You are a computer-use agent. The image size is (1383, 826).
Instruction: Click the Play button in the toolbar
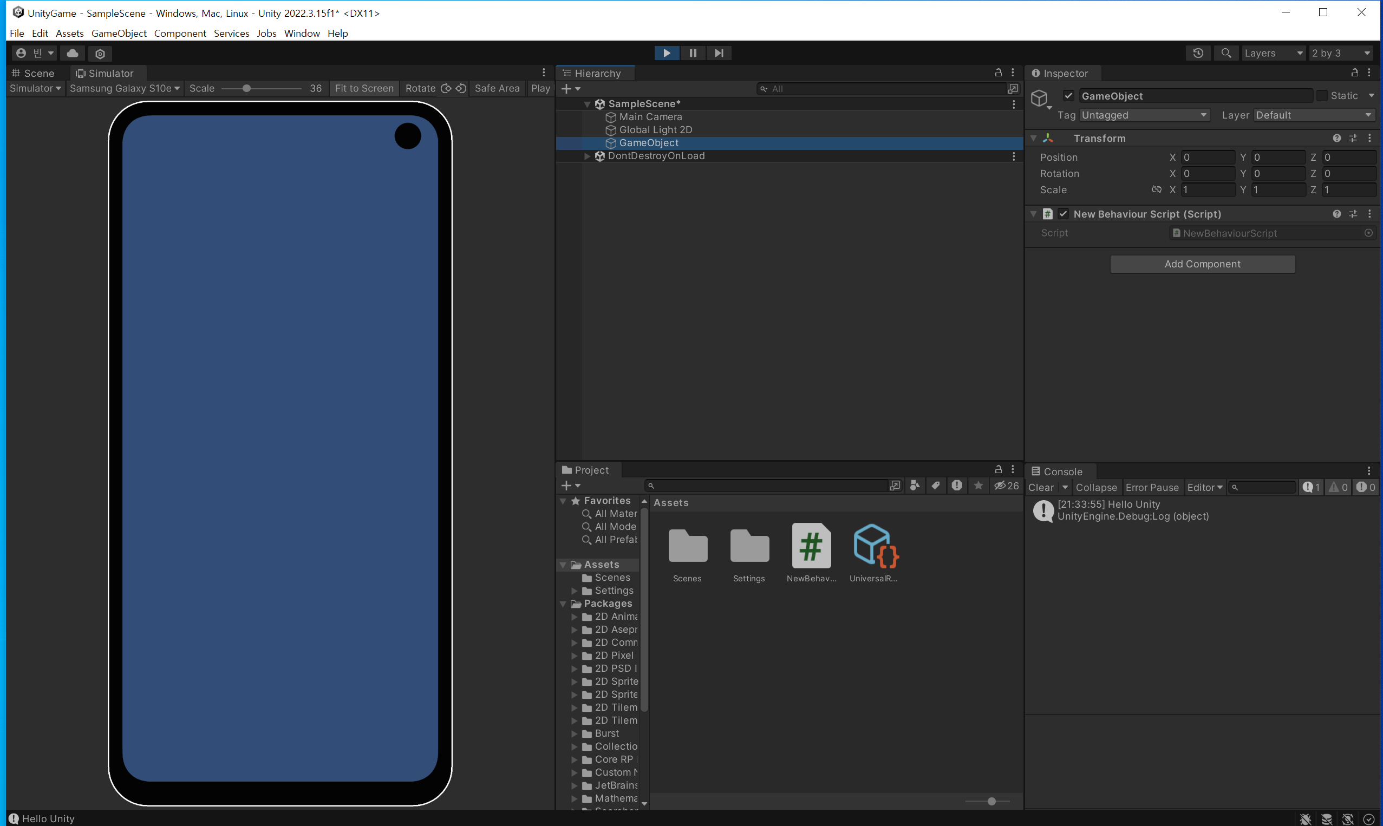click(x=667, y=53)
